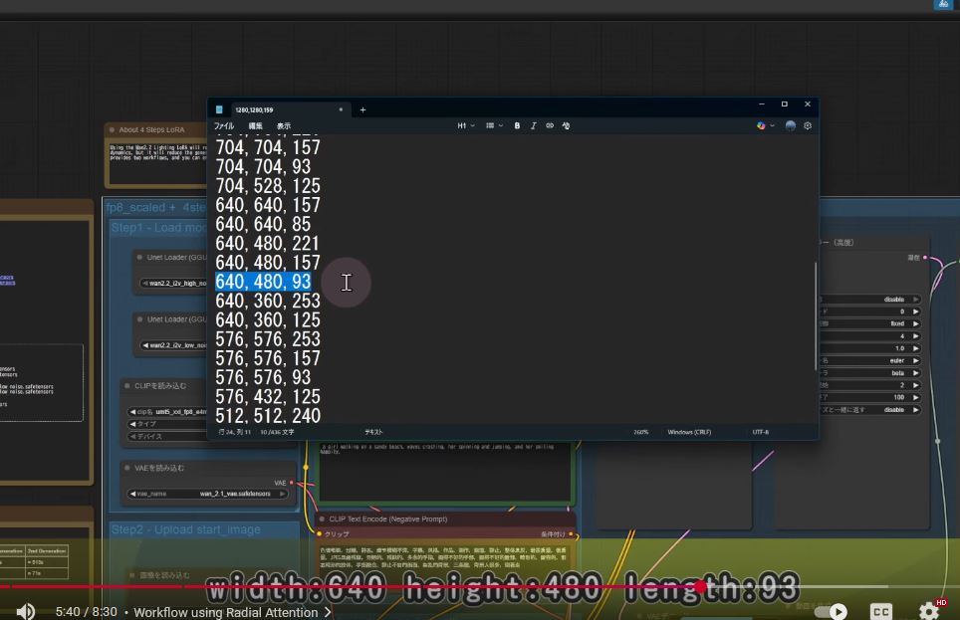Image resolution: width=960 pixels, height=620 pixels.
Task: Click the line '640, 480, 221'
Action: 268,243
